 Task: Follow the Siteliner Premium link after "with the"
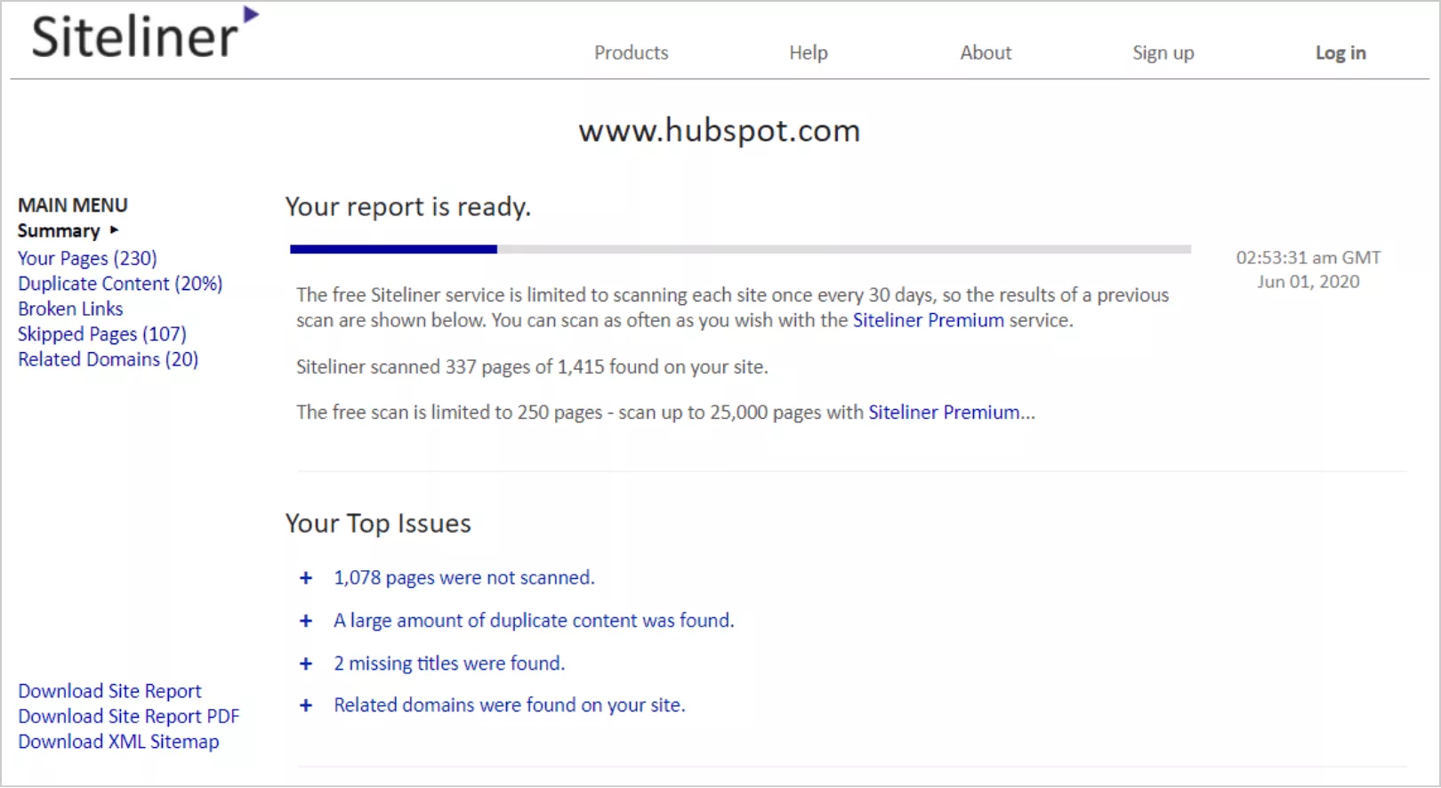(928, 320)
